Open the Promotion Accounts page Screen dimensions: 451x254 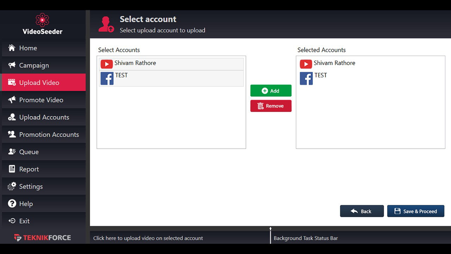pyautogui.click(x=49, y=134)
